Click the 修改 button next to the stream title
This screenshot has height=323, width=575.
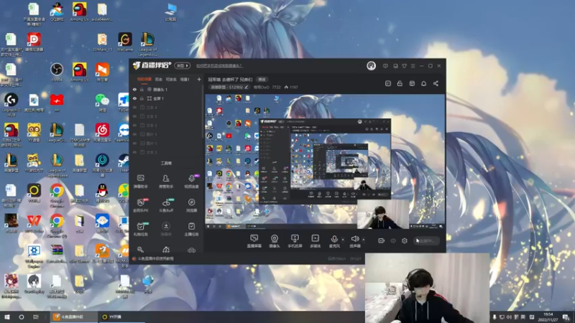262,79
